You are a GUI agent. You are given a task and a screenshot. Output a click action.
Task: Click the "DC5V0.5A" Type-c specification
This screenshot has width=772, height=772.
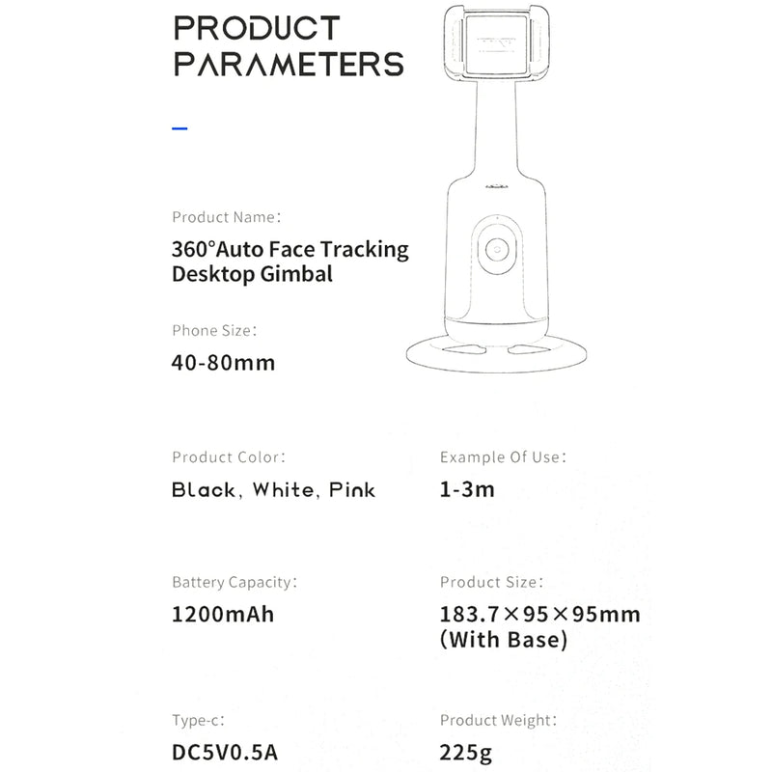(x=228, y=752)
